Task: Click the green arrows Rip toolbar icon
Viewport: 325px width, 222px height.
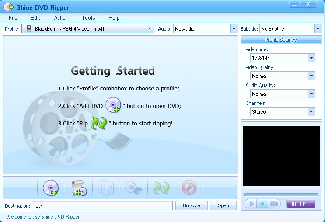Action: pyautogui.click(x=161, y=188)
